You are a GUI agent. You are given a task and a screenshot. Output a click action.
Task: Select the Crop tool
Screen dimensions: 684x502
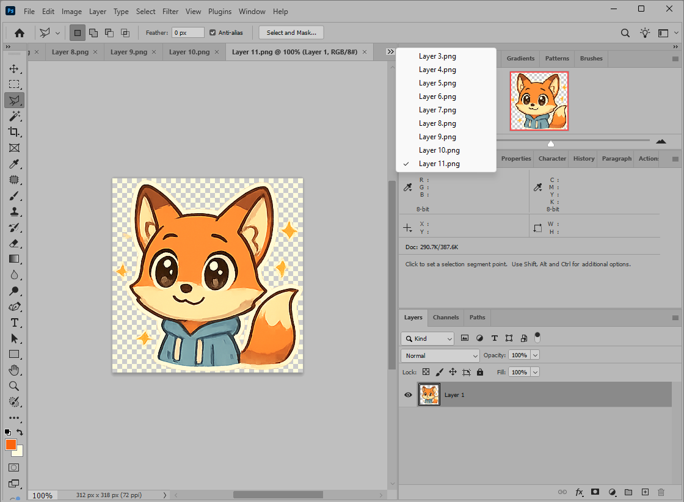14,132
